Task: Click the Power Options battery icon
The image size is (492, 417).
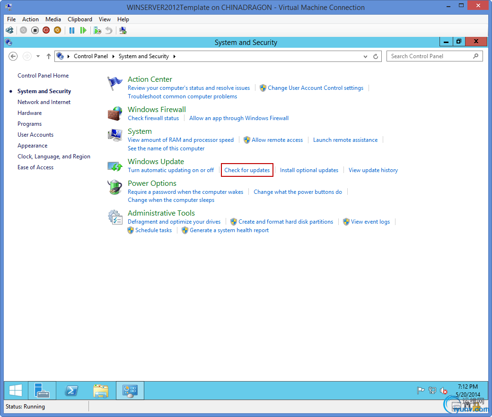Action: point(114,187)
